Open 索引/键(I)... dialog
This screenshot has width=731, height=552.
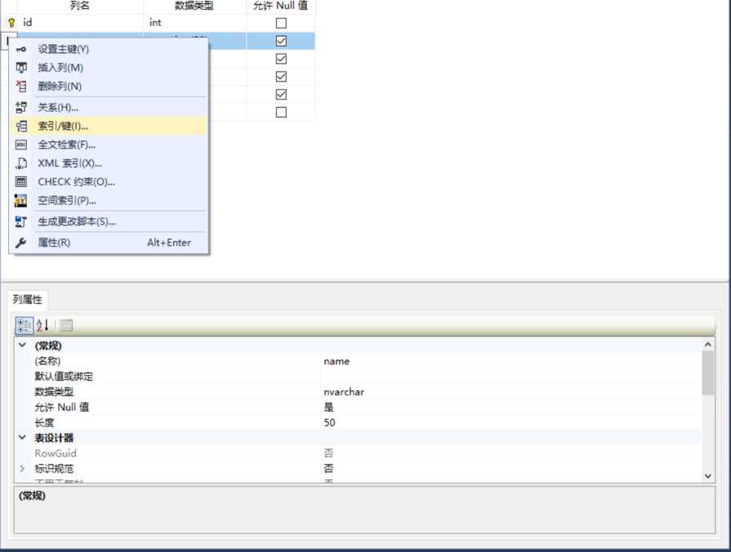pyautogui.click(x=108, y=126)
